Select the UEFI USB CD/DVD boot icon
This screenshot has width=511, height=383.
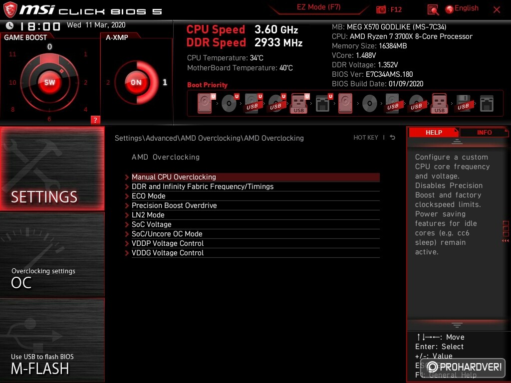click(x=276, y=103)
